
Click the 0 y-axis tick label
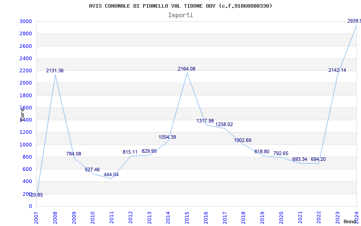pos(30,207)
